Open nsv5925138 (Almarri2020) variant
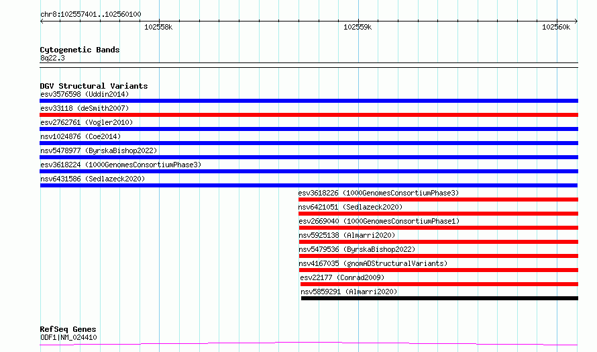 (x=347, y=235)
